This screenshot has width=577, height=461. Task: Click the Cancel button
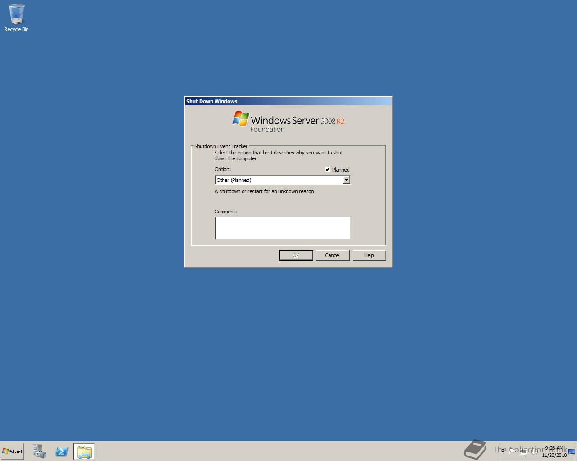coord(333,255)
